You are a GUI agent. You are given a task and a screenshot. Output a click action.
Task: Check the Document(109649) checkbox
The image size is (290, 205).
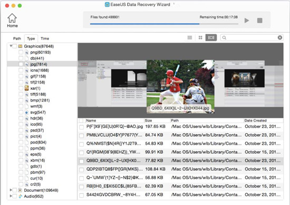pyautogui.click(x=15, y=190)
